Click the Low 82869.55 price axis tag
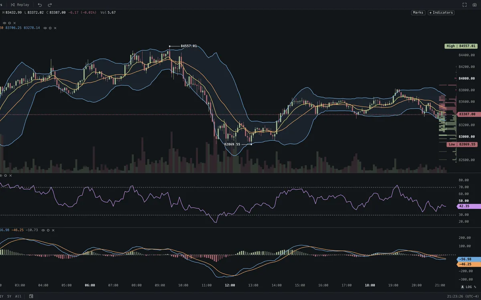Screen dimensions: 481x300 (462, 144)
